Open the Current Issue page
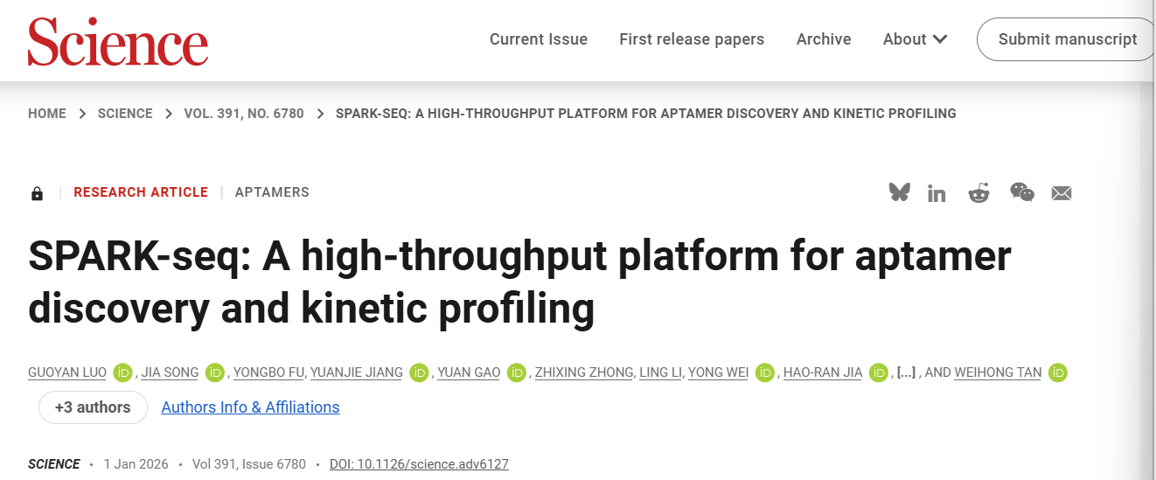This screenshot has width=1156, height=480. tap(538, 39)
